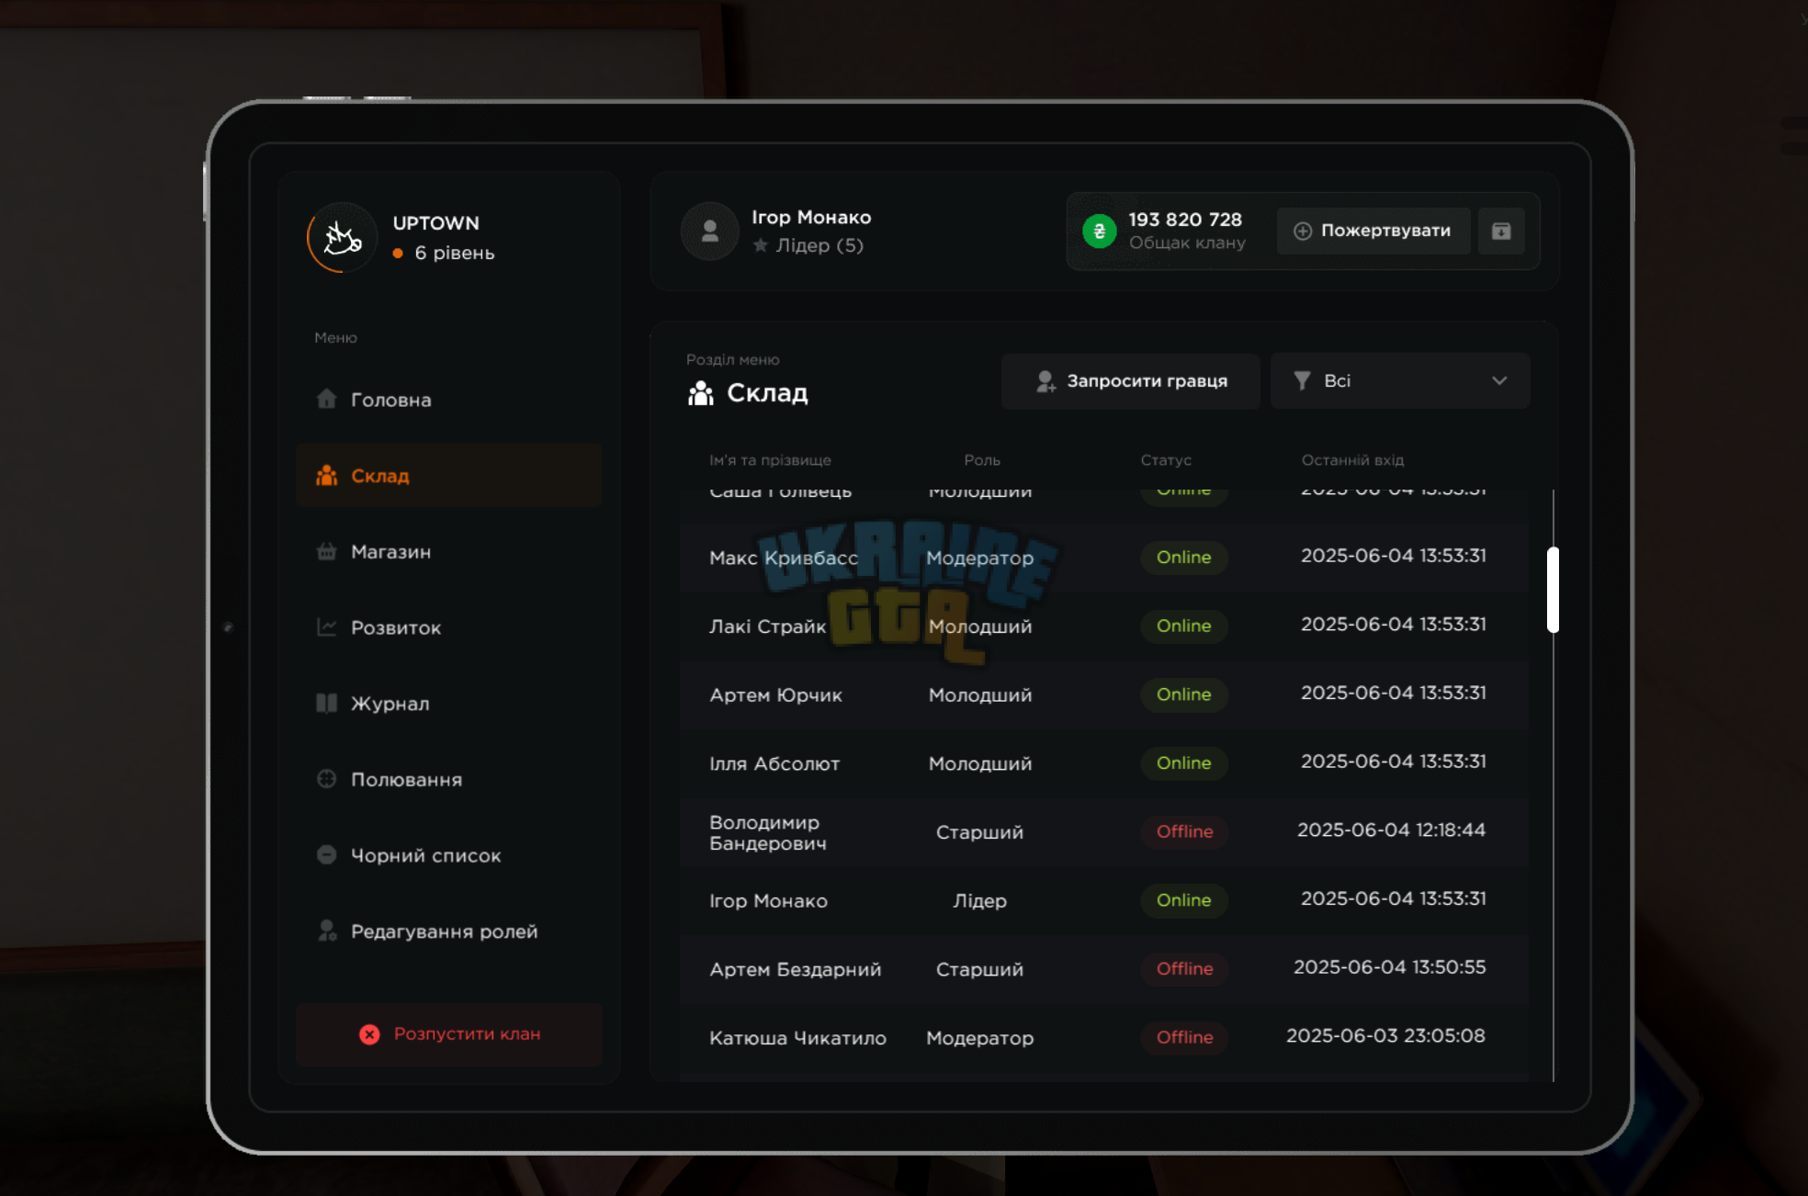The image size is (1808, 1196).
Task: Click the book icon next to Журнал
Action: pyautogui.click(x=326, y=703)
